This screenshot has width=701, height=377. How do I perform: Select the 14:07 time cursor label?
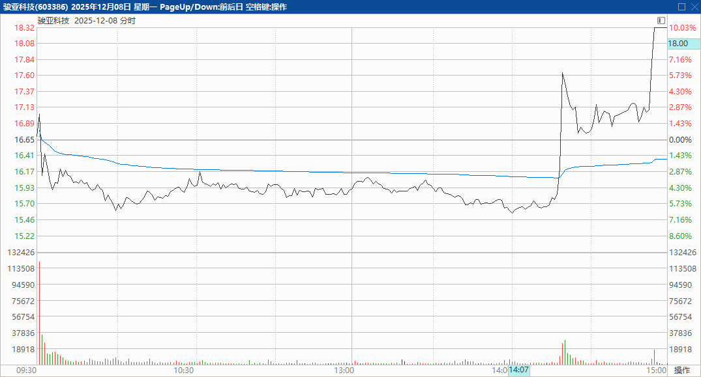pyautogui.click(x=519, y=370)
